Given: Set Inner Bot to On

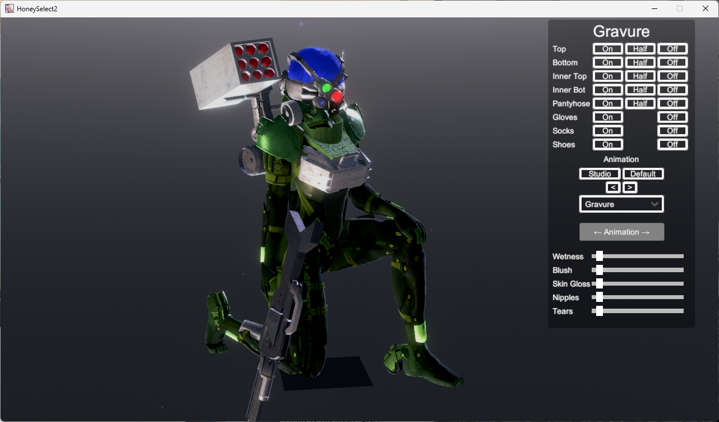Looking at the screenshot, I should click(608, 90).
